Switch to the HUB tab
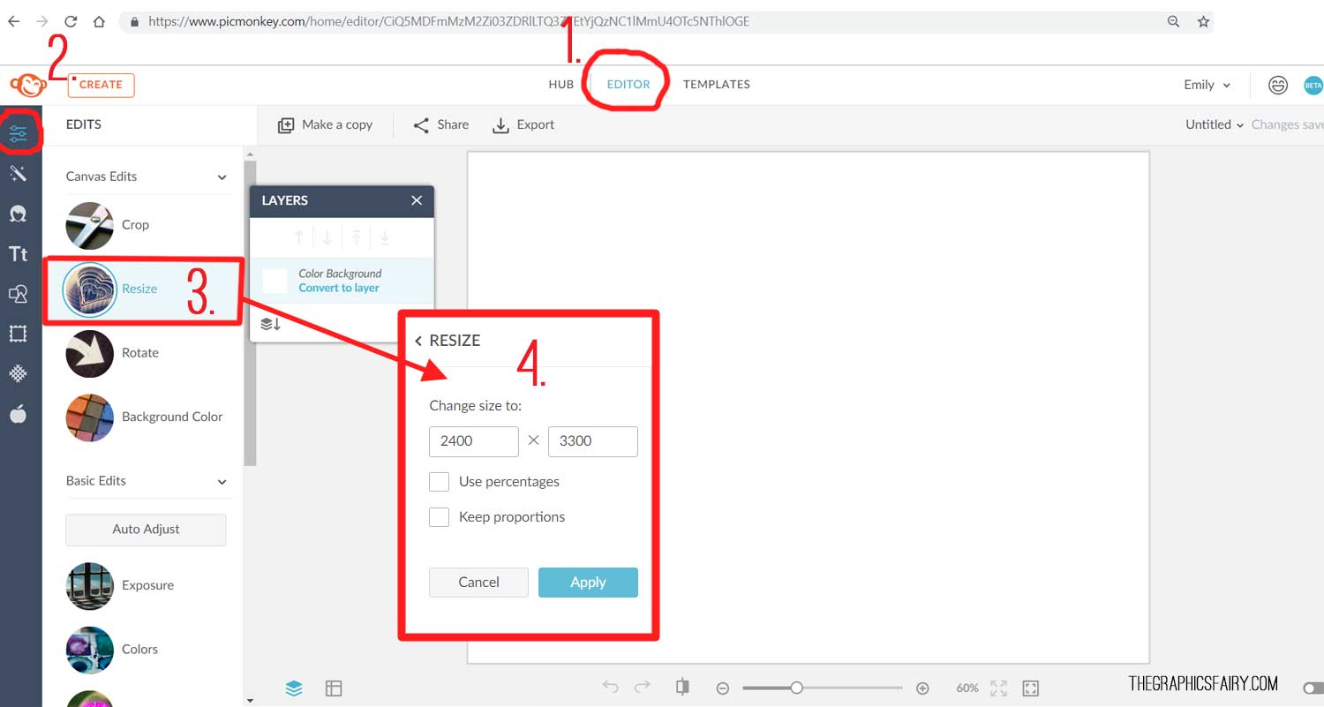 coord(560,85)
